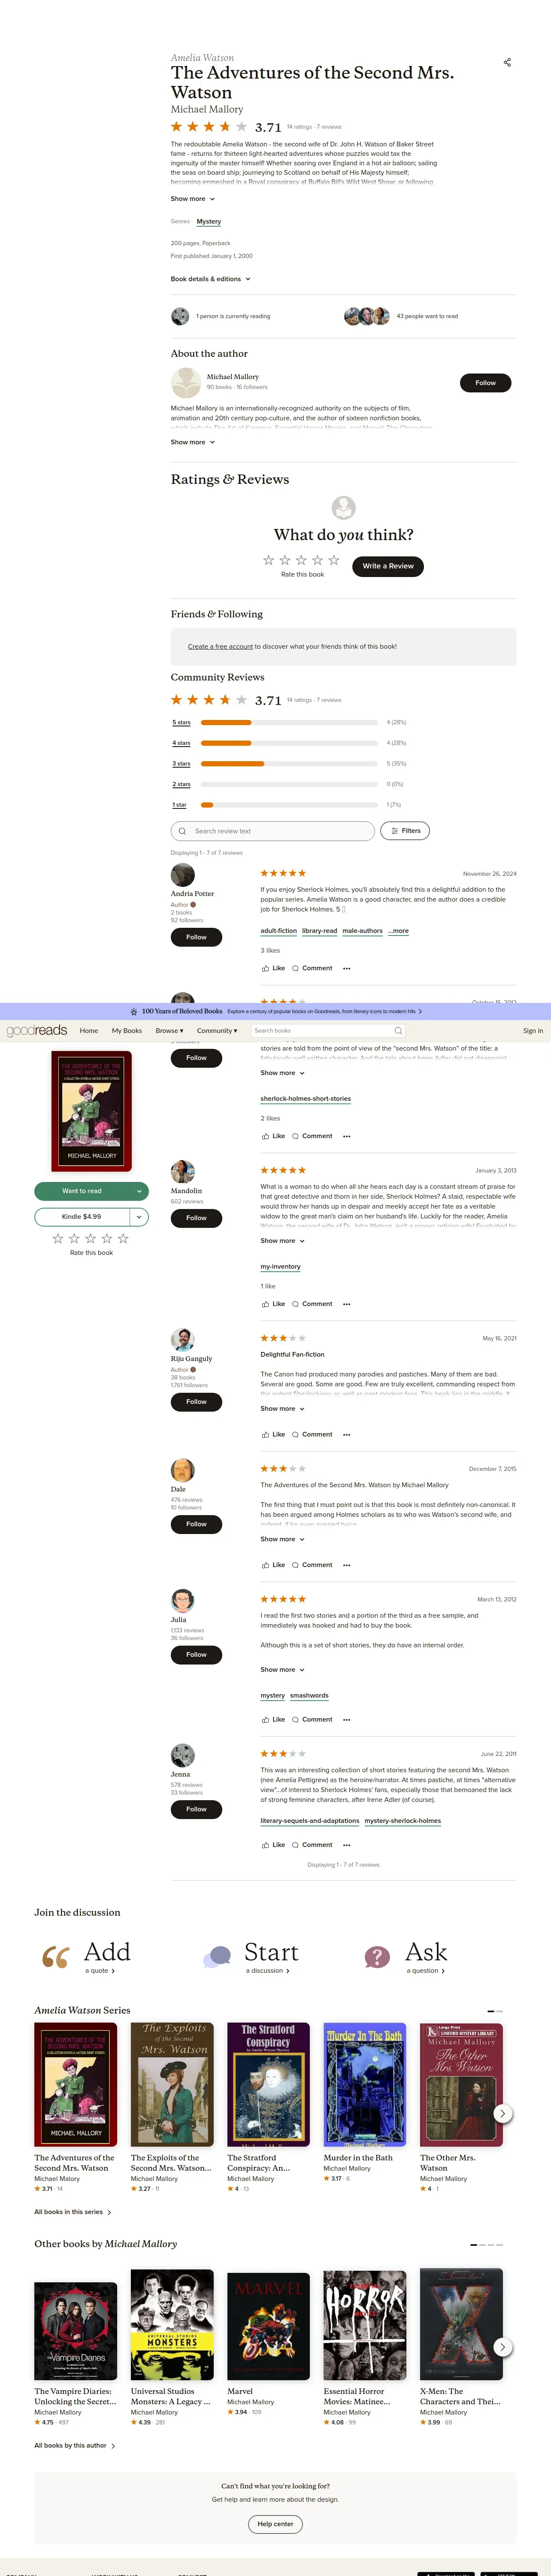Rate book five stars under What do you think
Viewport: 551px width, 2576px height.
click(333, 560)
